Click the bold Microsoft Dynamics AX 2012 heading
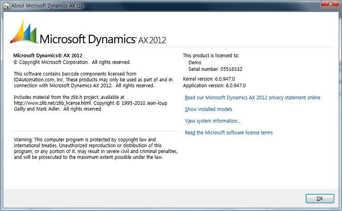342x211 pixels. tap(48, 56)
